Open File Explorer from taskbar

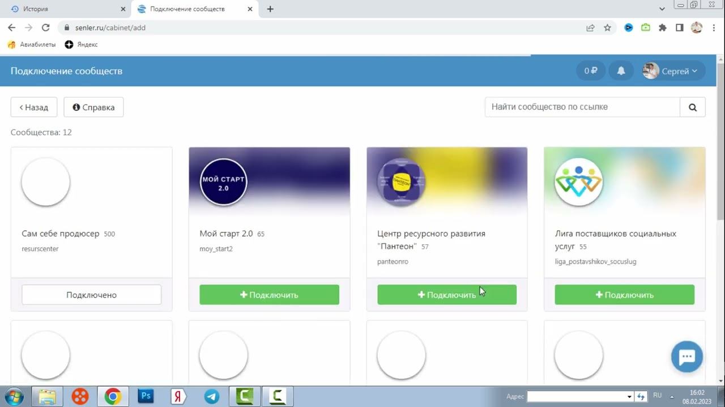[x=47, y=397]
